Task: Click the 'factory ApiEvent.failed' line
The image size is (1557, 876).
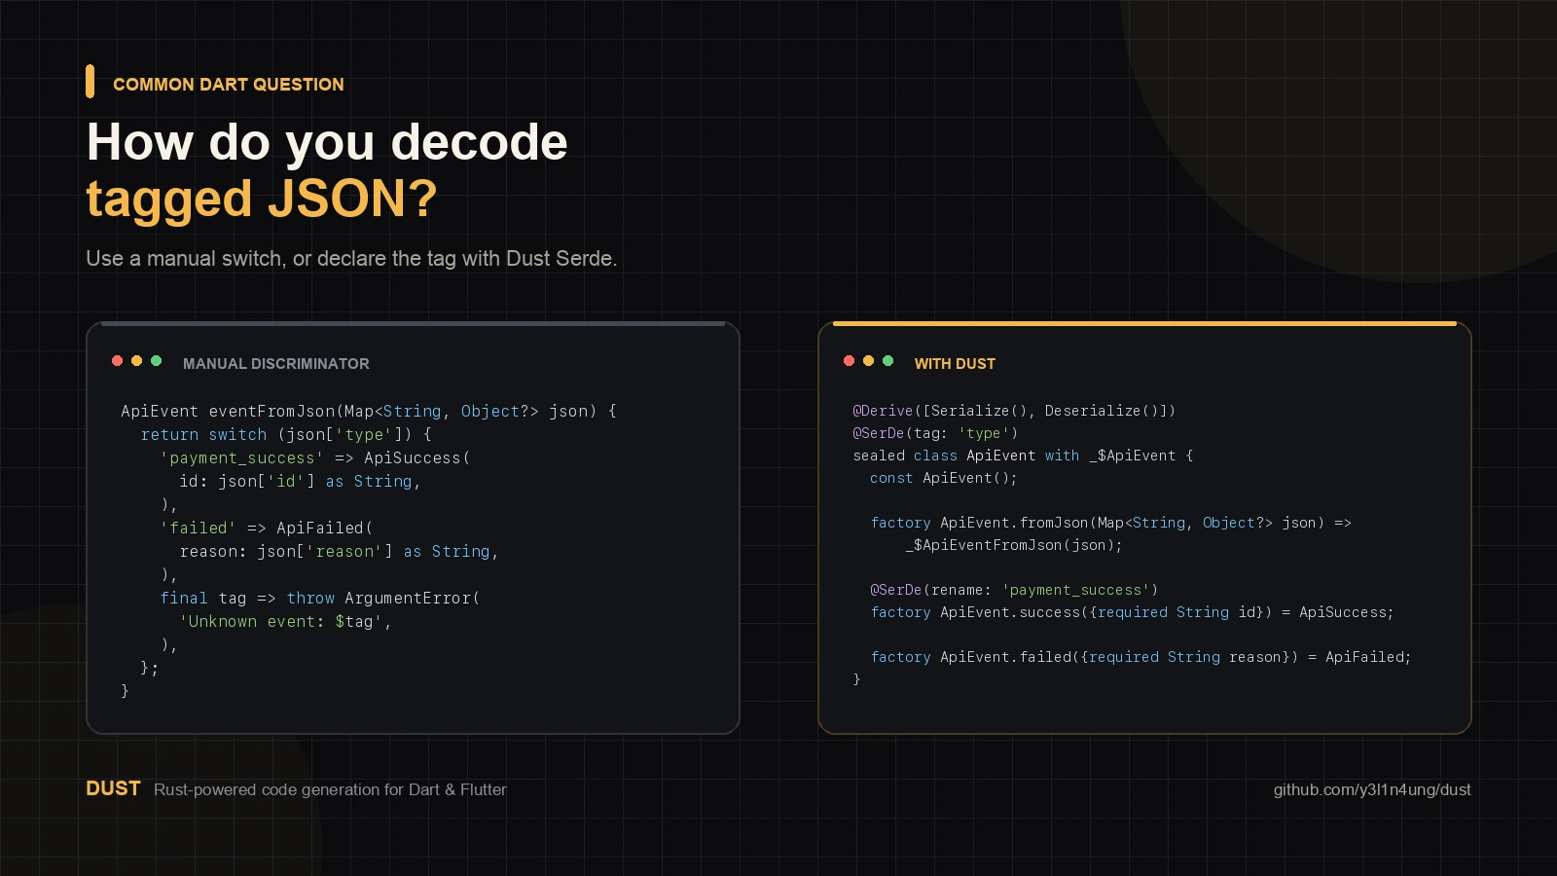Action: [x=1141, y=657]
